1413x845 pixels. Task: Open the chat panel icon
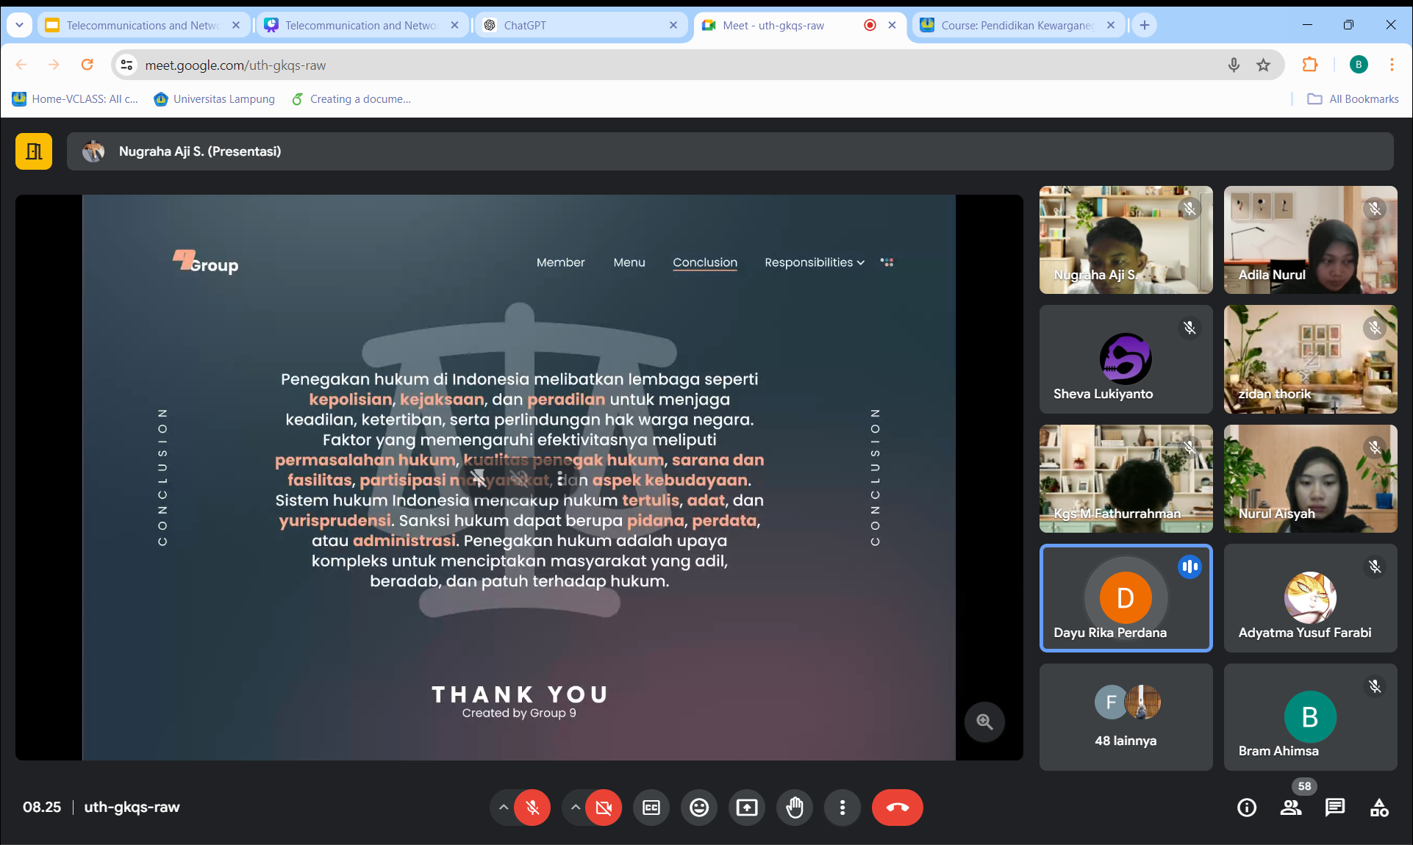(1334, 808)
